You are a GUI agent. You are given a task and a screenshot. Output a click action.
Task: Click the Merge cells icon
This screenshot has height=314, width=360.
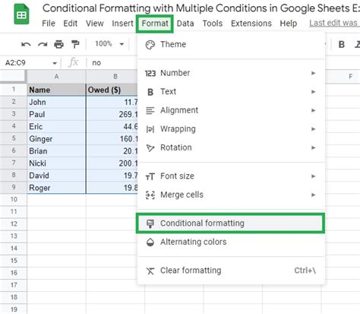point(150,195)
